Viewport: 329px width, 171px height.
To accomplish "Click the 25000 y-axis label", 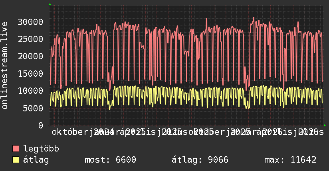I will point(30,39).
